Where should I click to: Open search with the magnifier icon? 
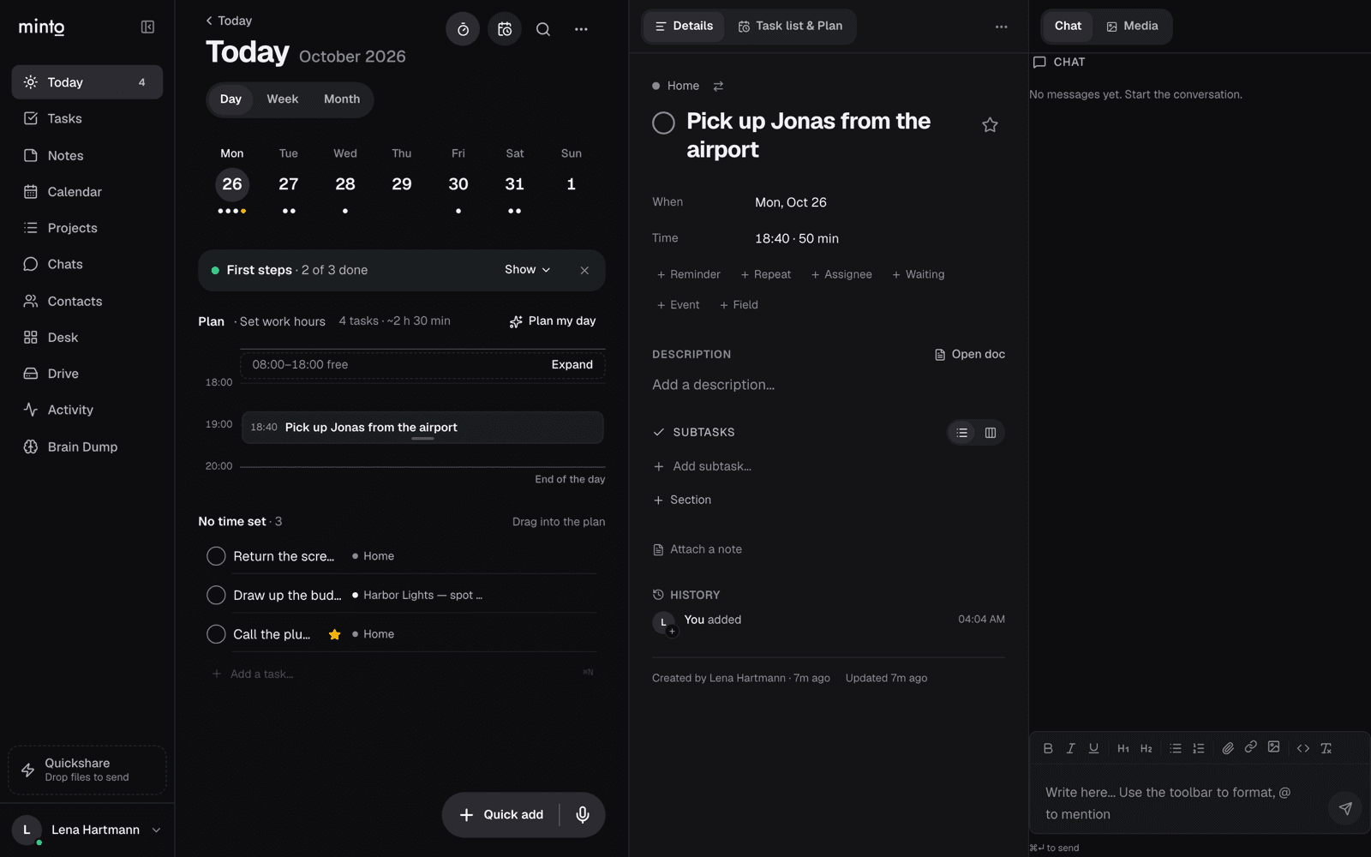[x=543, y=29]
